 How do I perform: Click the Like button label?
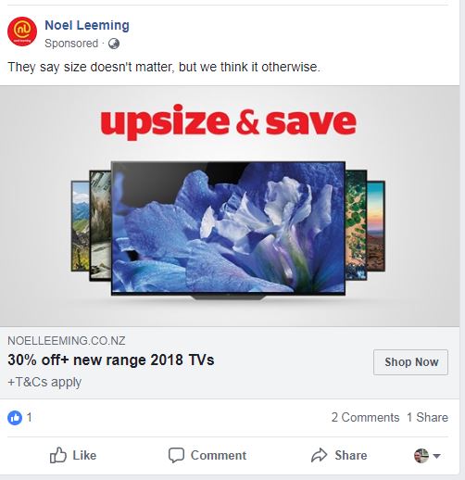click(84, 455)
